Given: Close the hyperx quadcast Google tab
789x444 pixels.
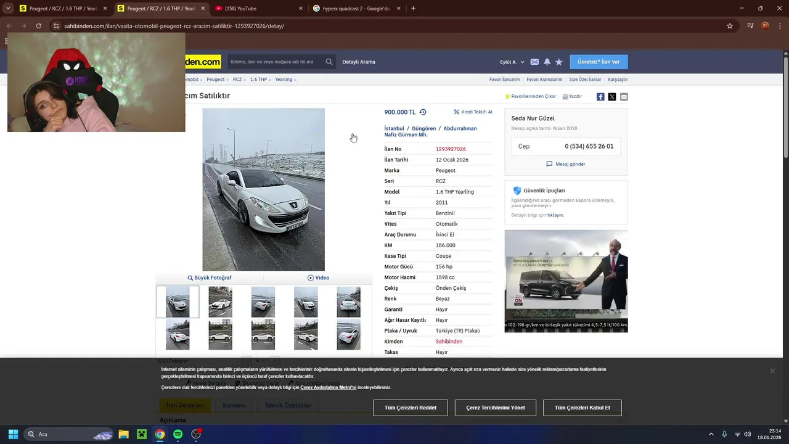Looking at the screenshot, I should click(398, 9).
